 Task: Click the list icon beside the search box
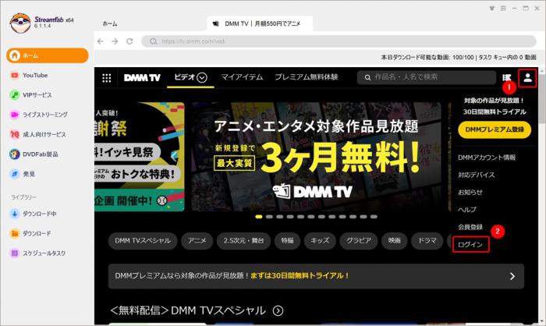507,78
